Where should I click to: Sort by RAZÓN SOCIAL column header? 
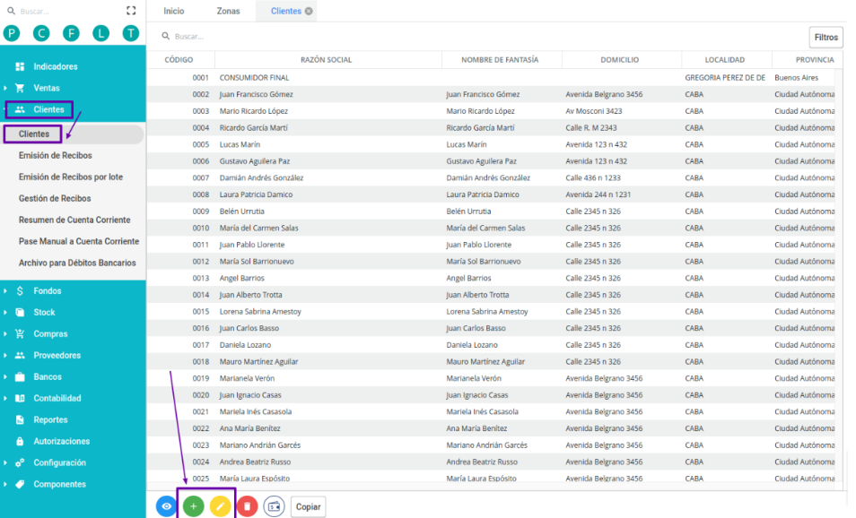point(327,59)
